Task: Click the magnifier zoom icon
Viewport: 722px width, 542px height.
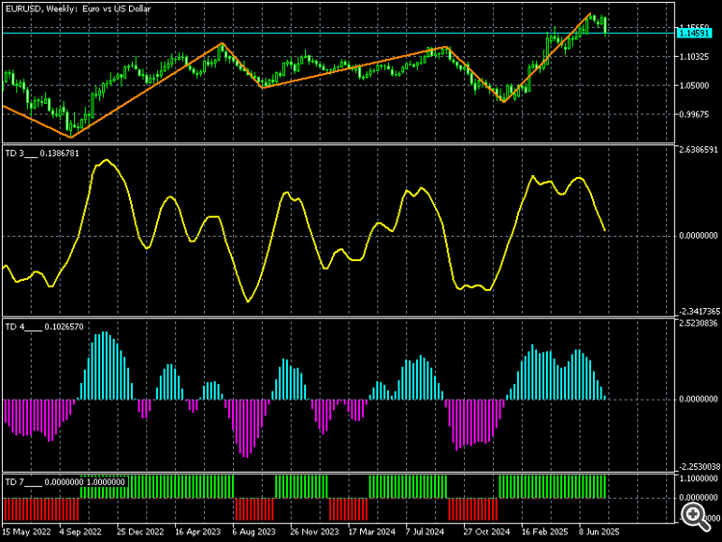Action: tap(695, 516)
